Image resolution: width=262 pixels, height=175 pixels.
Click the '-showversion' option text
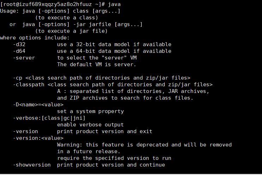tap(31, 165)
